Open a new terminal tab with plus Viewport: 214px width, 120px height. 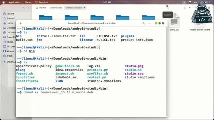click(21, 23)
